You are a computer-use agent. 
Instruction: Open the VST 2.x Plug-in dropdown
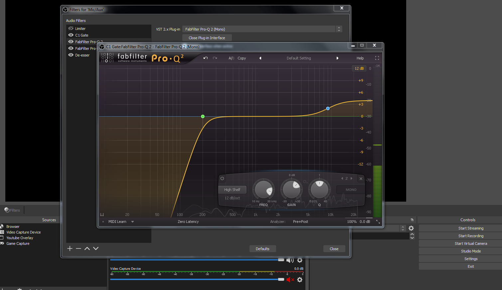262,29
